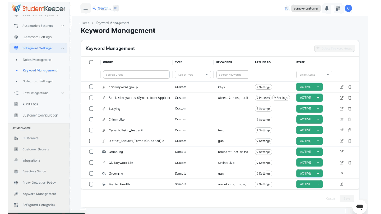Focus the Search Keywords filter field
Image resolution: width=381 pixels, height=214 pixels.
click(233, 75)
